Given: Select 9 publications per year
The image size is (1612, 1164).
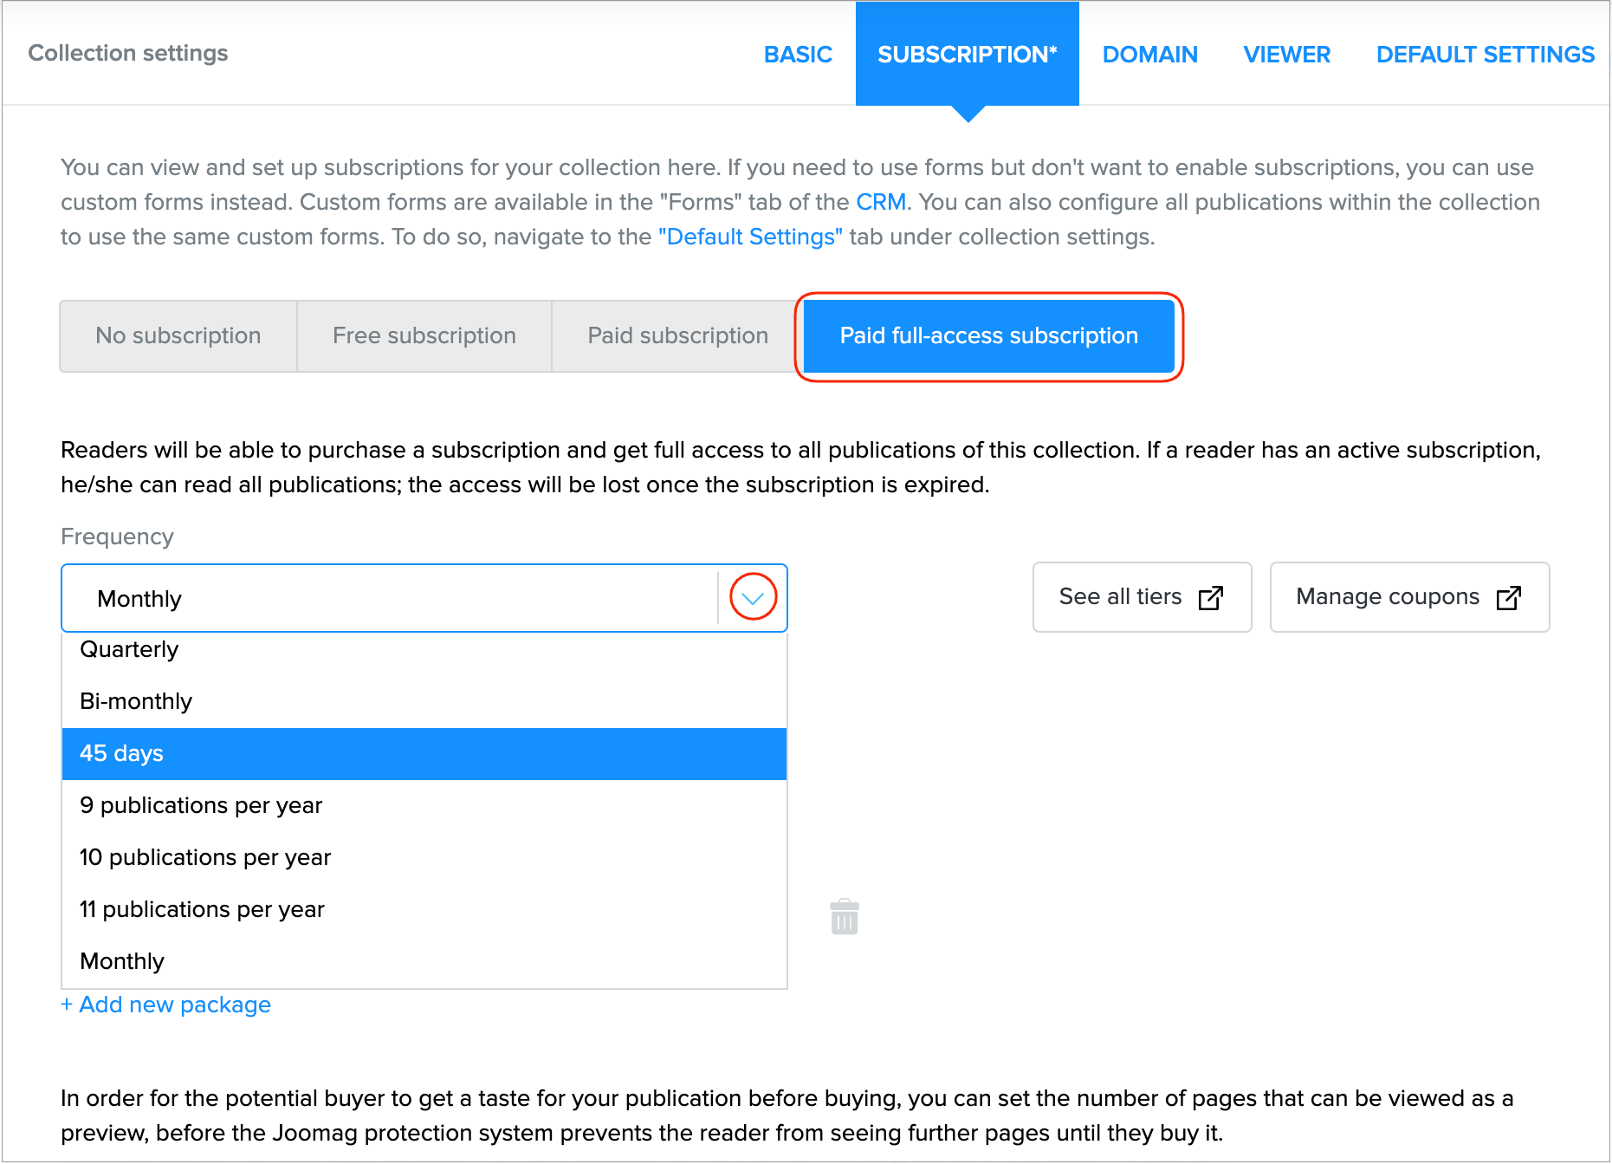Looking at the screenshot, I should (201, 806).
